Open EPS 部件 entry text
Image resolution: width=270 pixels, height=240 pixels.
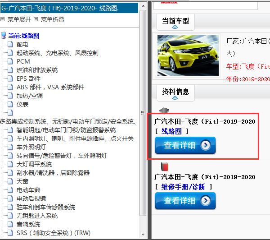click(x=28, y=78)
